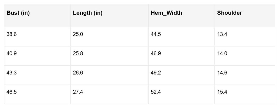Screen dimensions: 279x108
Task: Click the bust value 43.3
Action: 12,73
